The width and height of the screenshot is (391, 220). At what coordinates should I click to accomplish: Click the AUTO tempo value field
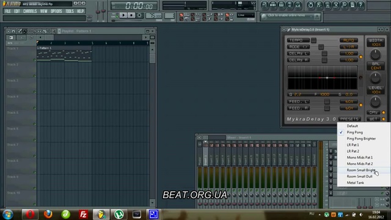[x=349, y=40]
